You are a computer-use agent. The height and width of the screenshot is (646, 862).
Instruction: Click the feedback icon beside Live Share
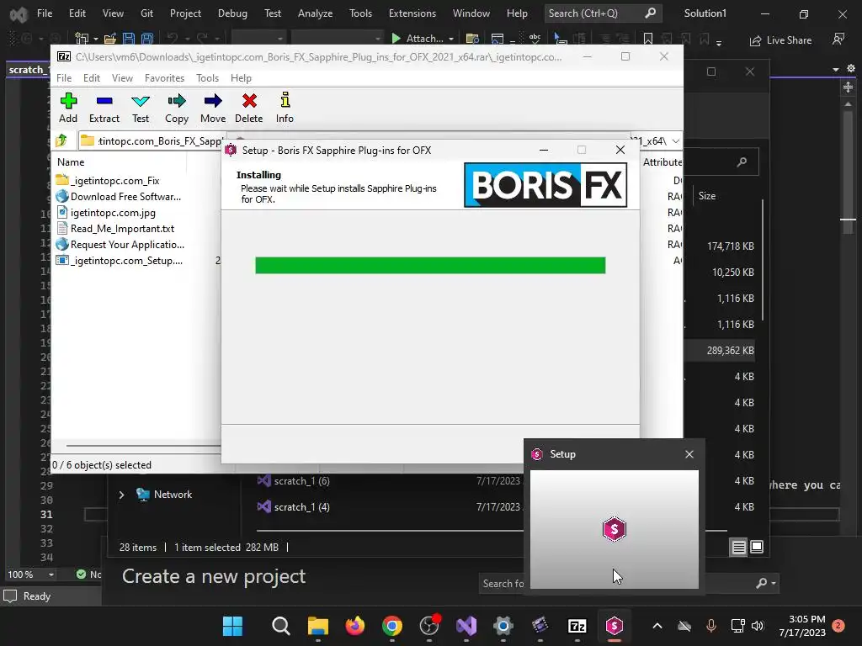coord(838,40)
